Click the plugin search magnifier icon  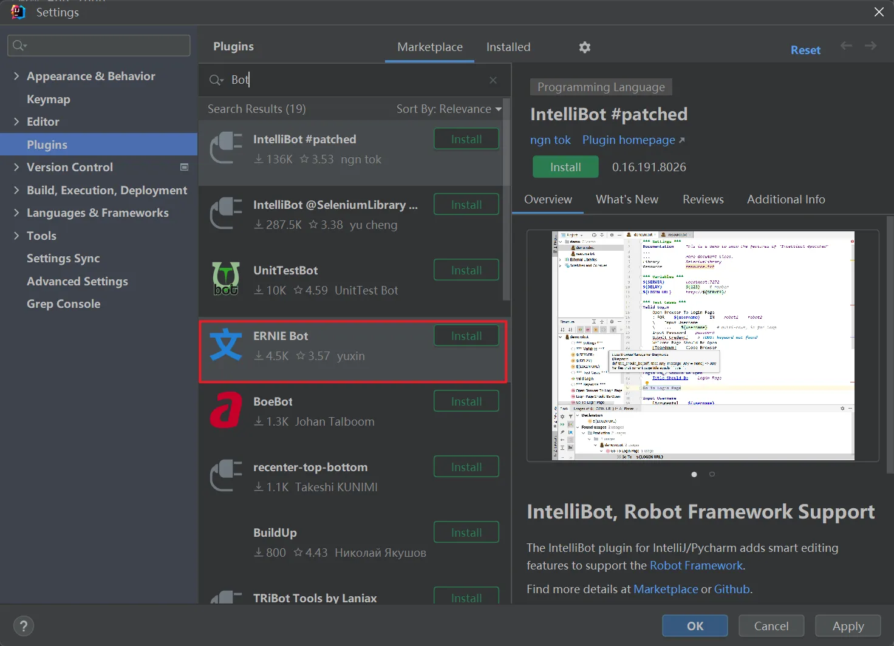coord(216,80)
